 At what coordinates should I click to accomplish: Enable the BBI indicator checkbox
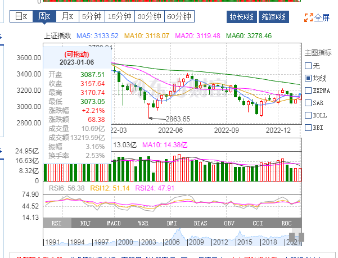308,128
